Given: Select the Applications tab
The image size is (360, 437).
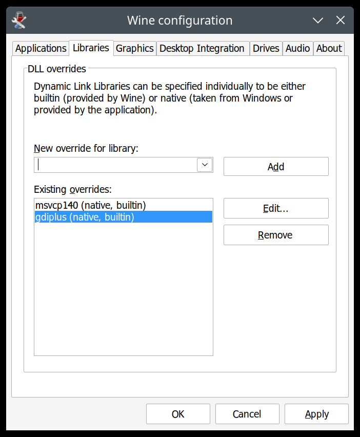Looking at the screenshot, I should [x=40, y=48].
